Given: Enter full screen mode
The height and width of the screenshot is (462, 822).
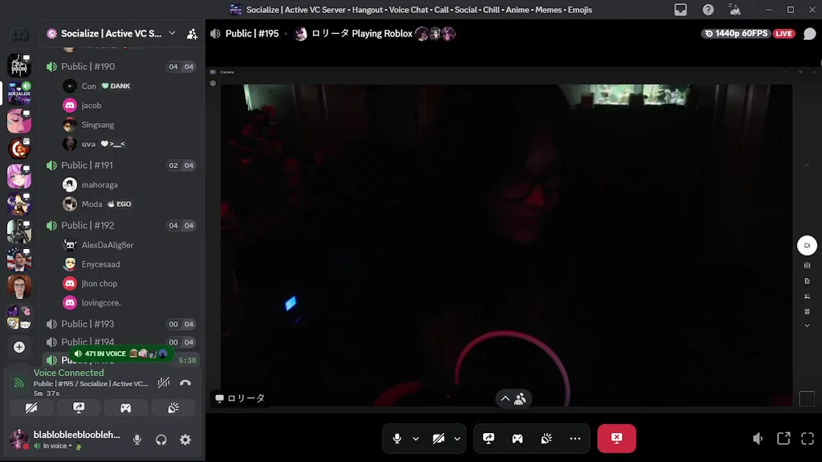Looking at the screenshot, I should [x=808, y=439].
